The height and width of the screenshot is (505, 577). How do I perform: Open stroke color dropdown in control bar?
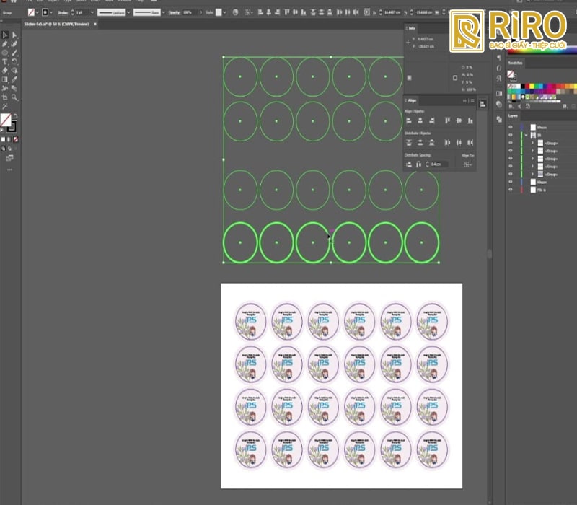pos(50,12)
